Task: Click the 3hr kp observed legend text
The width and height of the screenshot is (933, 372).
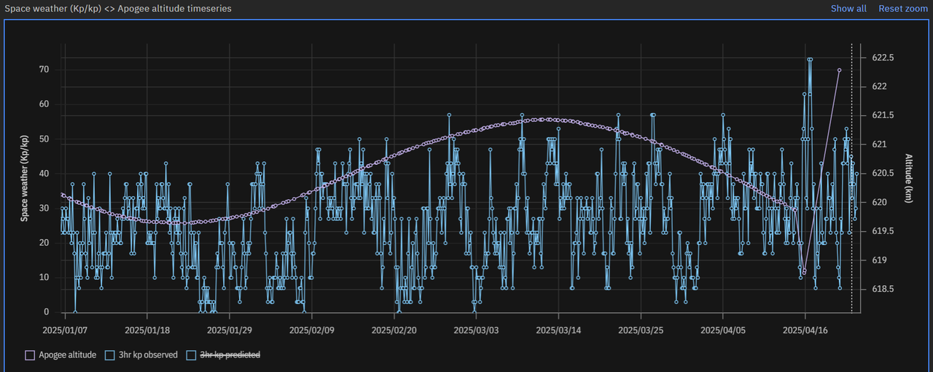Action: click(x=148, y=355)
